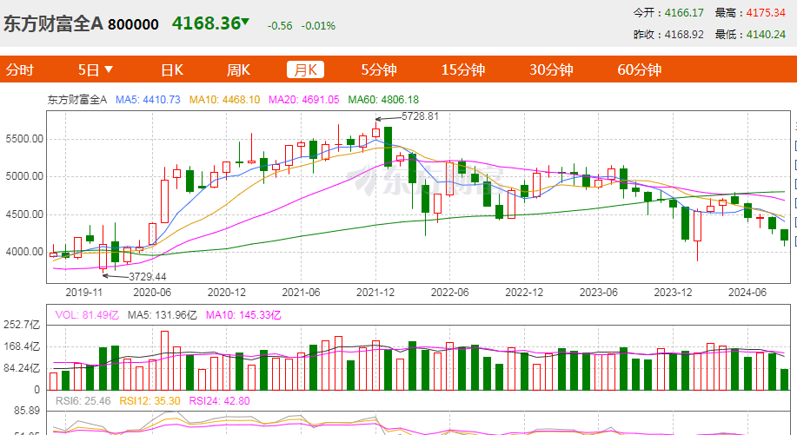Screen dimensions: 797x435
Task: Click the percent change -0.01%
Action: pyautogui.click(x=318, y=26)
